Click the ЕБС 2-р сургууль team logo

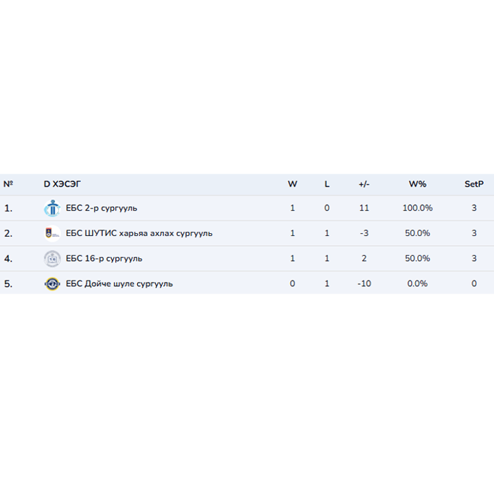tap(52, 208)
